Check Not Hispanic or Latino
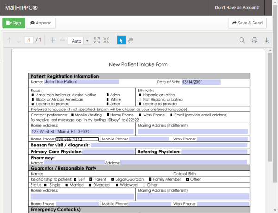This screenshot has width=278, height=213. (140, 99)
